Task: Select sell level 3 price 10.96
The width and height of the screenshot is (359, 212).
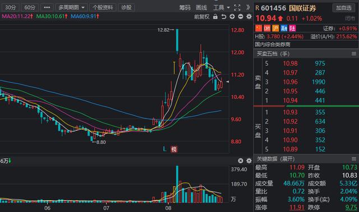Action: tap(291, 82)
